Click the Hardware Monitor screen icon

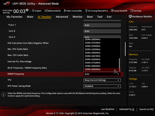point(130,16)
